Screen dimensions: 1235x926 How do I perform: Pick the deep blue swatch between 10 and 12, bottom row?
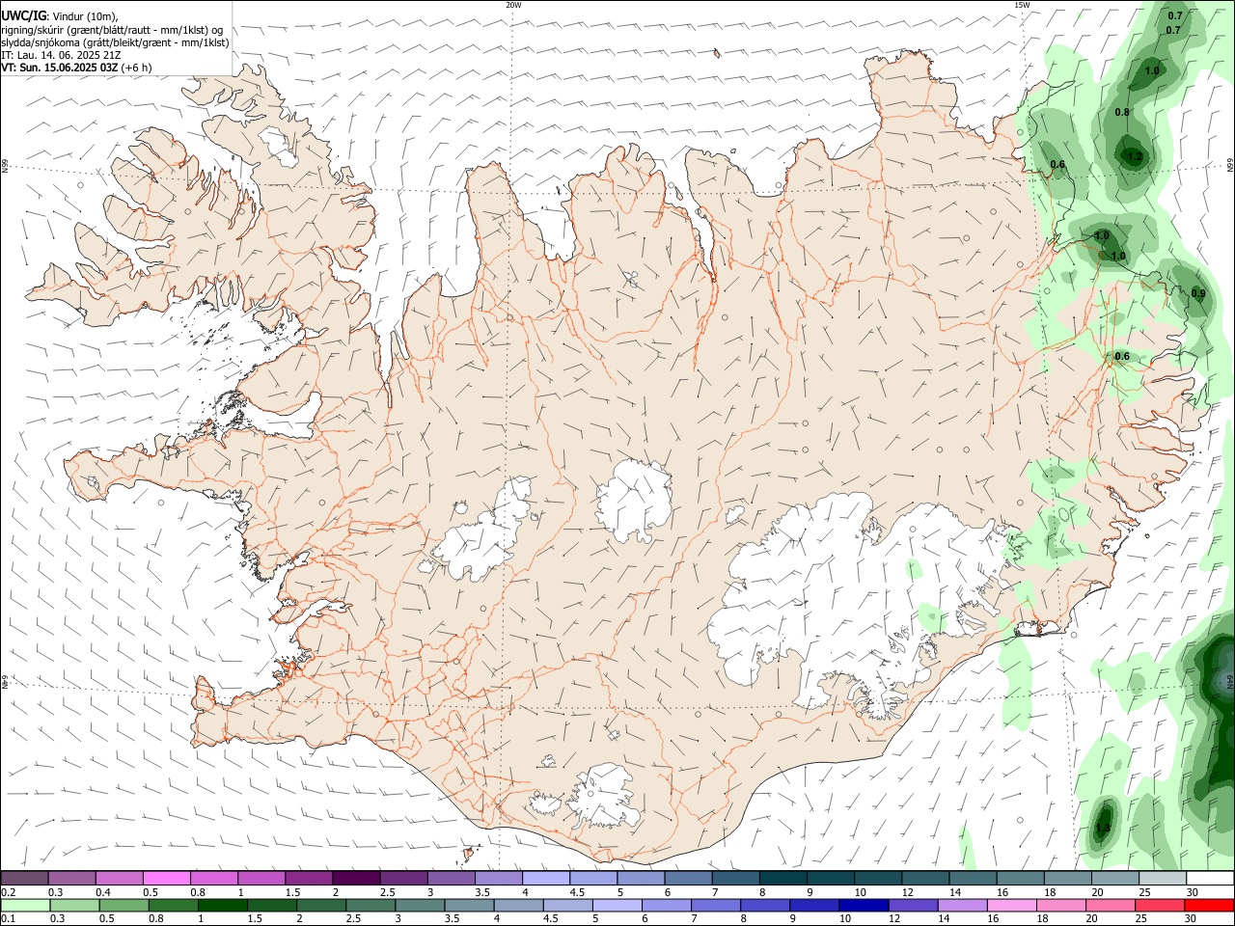tap(863, 906)
